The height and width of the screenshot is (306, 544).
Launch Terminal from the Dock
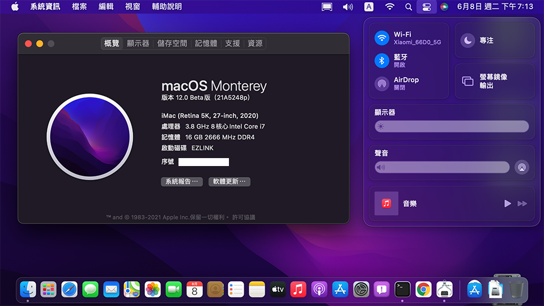[x=402, y=289]
